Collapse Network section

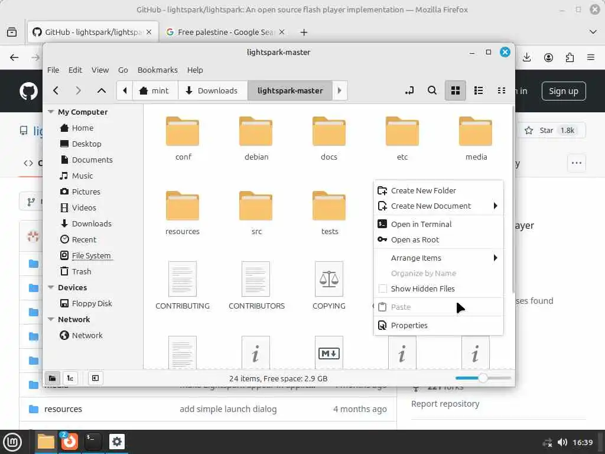pos(51,319)
